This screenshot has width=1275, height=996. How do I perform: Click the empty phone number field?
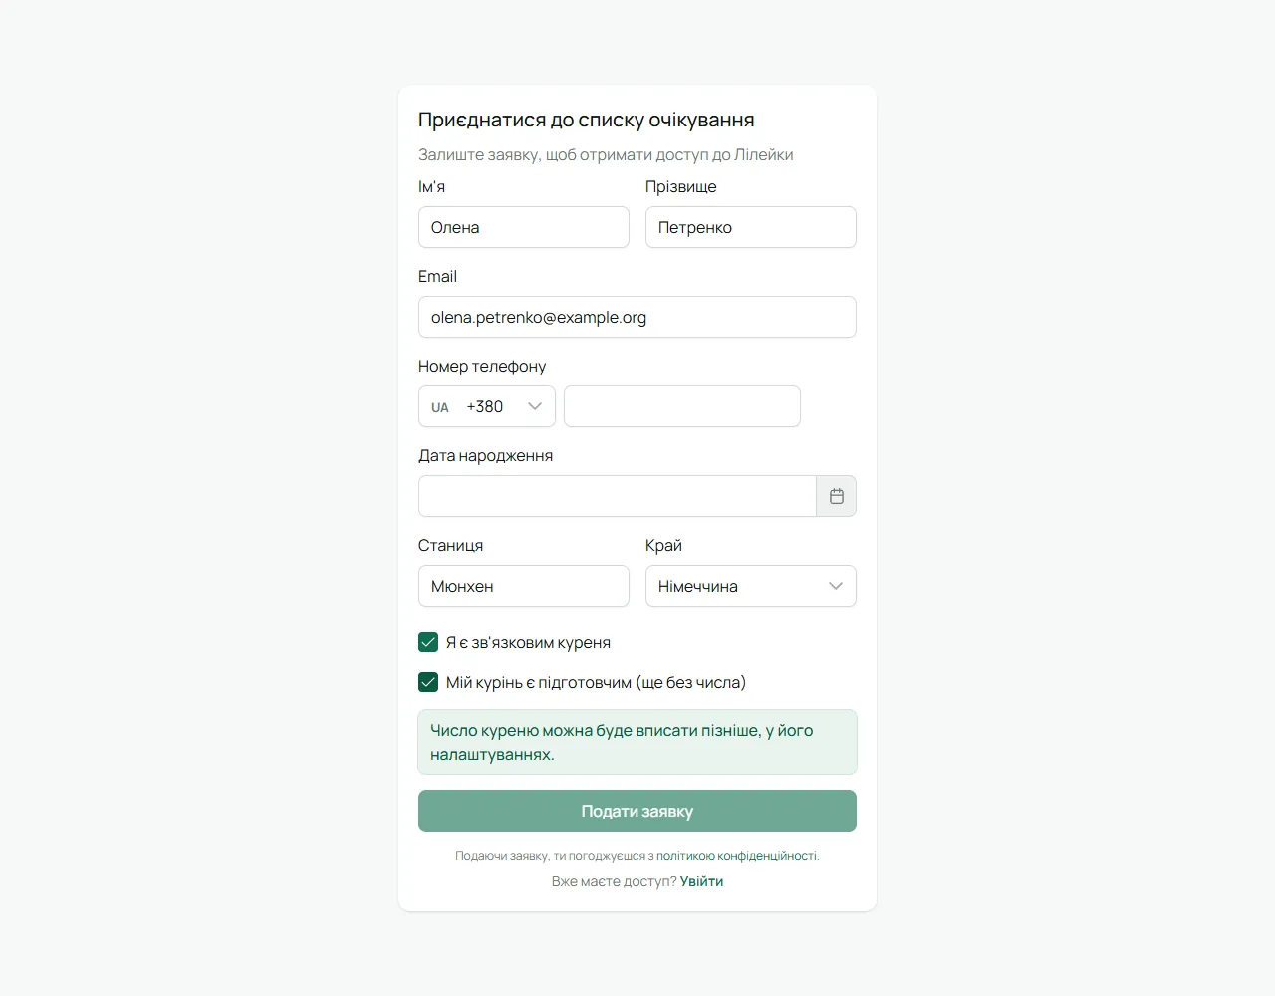pyautogui.click(x=682, y=406)
